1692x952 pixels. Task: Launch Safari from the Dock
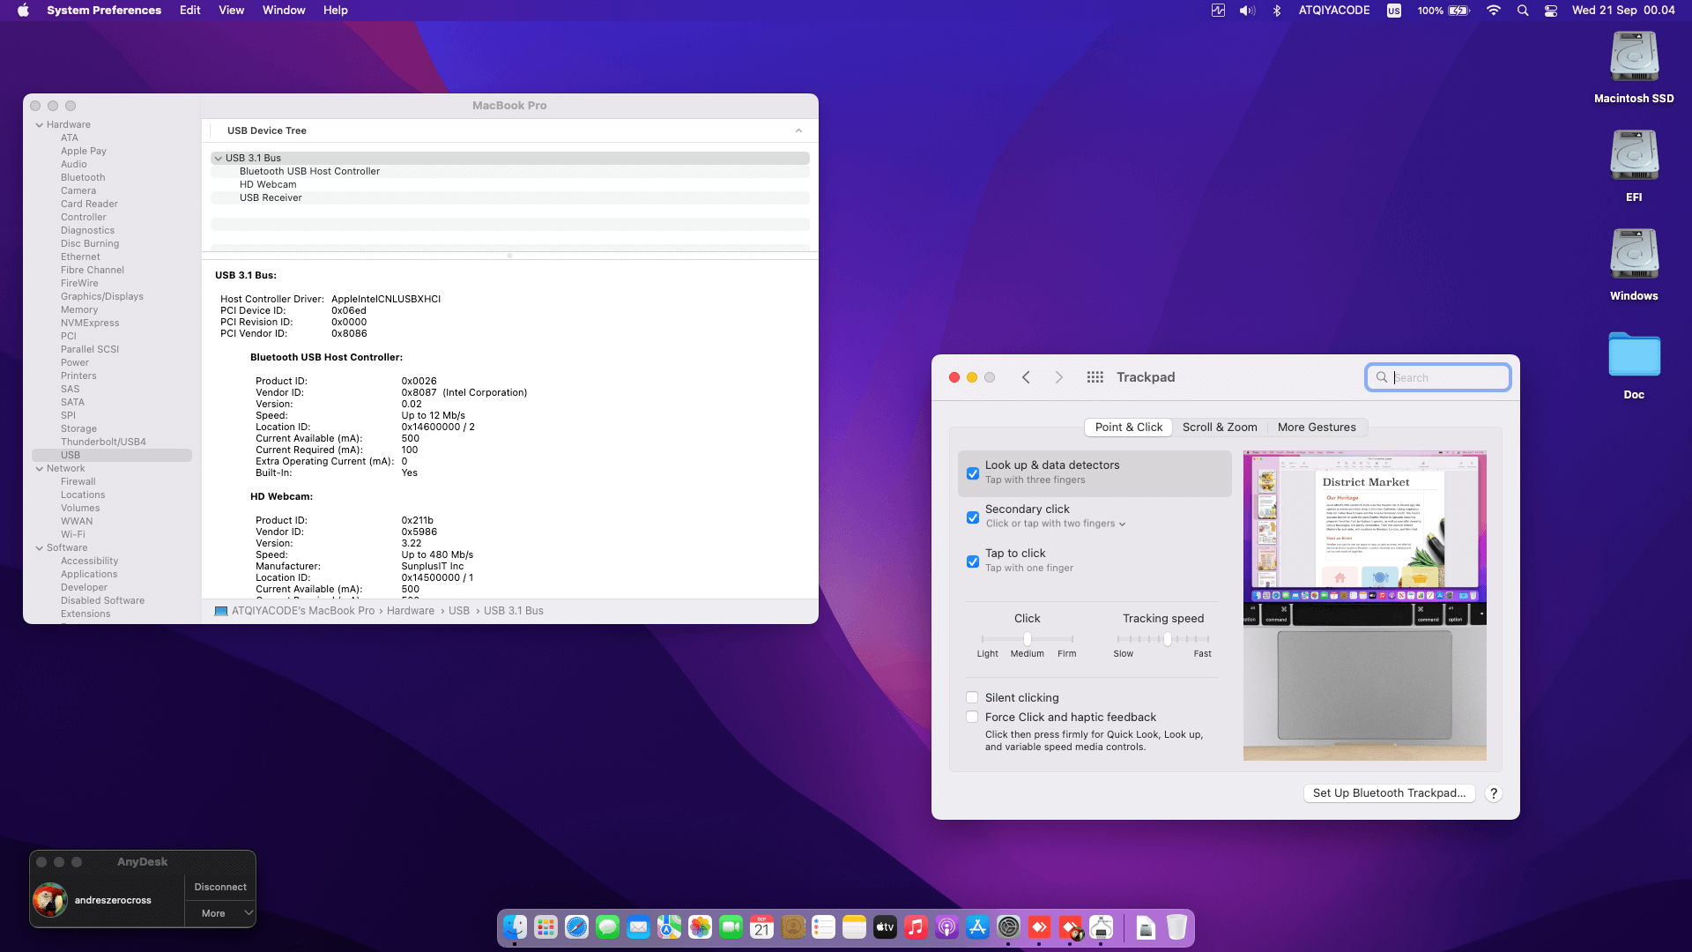click(576, 927)
